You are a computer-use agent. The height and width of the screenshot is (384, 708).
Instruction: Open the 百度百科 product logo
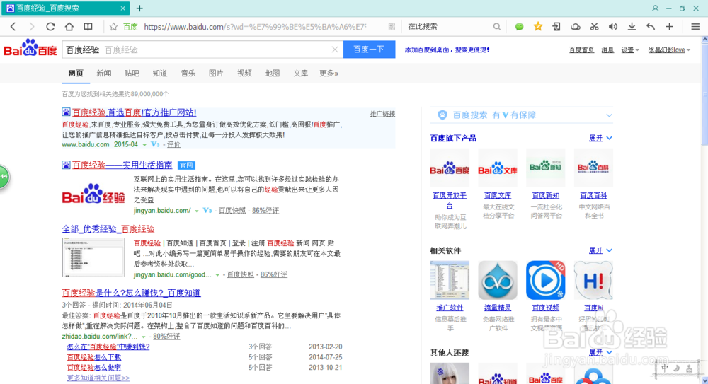coord(593,168)
